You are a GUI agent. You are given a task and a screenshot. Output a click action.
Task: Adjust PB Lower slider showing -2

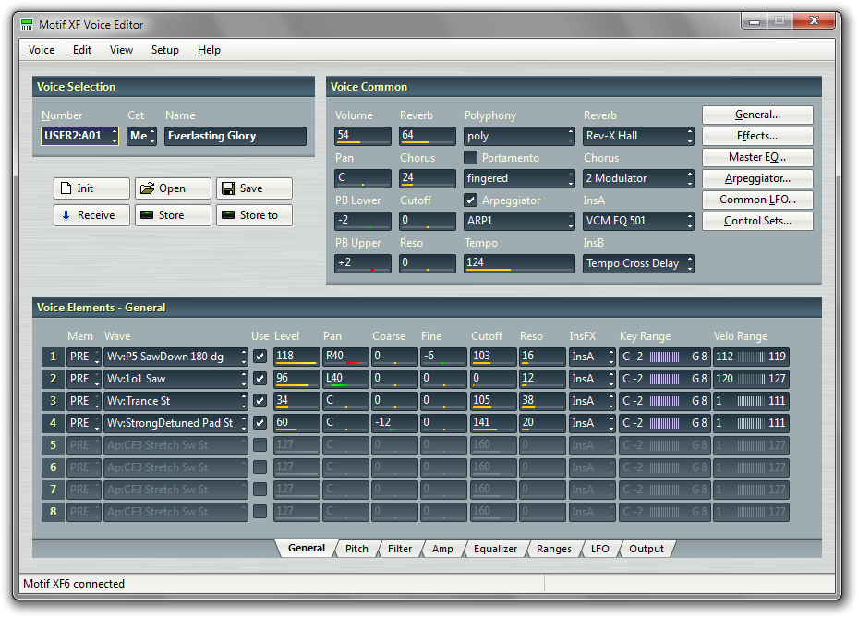pyautogui.click(x=363, y=221)
